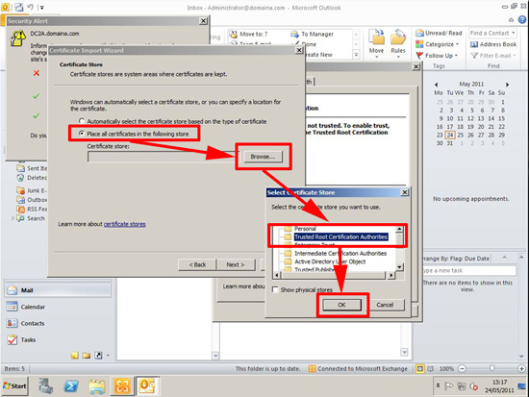The height and width of the screenshot is (397, 529).
Task: Expand the Search Folders tree item
Action: click(13, 218)
